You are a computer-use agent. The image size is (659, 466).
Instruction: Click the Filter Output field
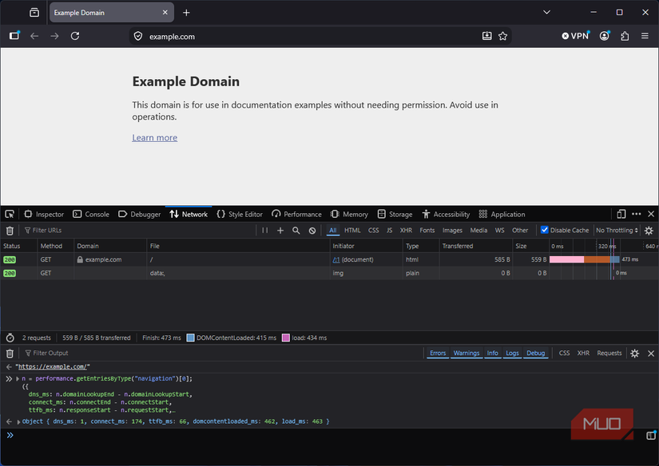point(222,353)
